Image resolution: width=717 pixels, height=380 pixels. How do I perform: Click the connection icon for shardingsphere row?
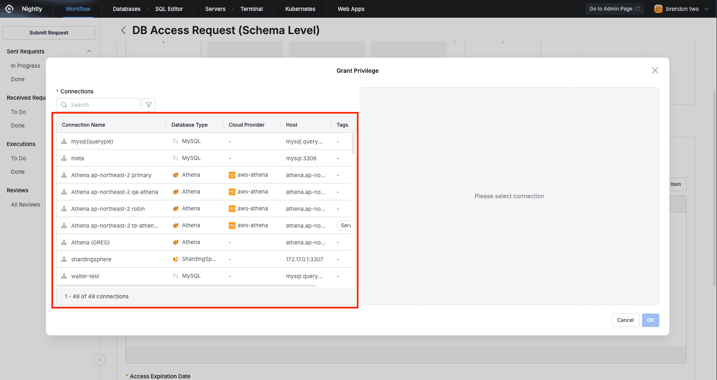click(x=64, y=259)
